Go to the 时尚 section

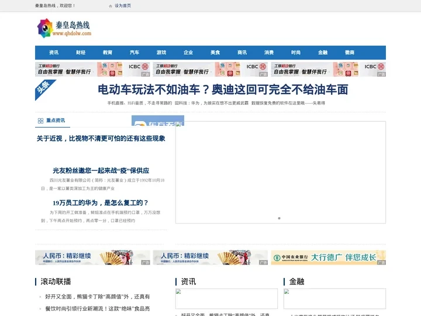[x=296, y=53]
